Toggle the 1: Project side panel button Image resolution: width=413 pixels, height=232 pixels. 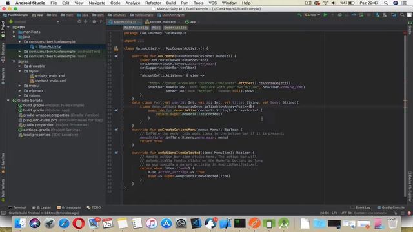click(x=3, y=30)
